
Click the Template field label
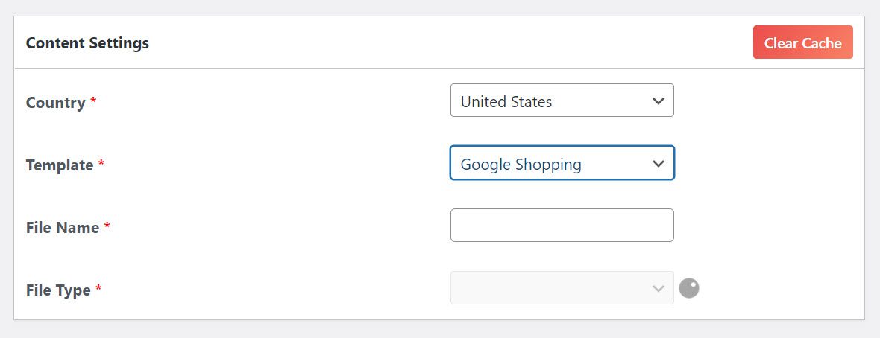[60, 165]
